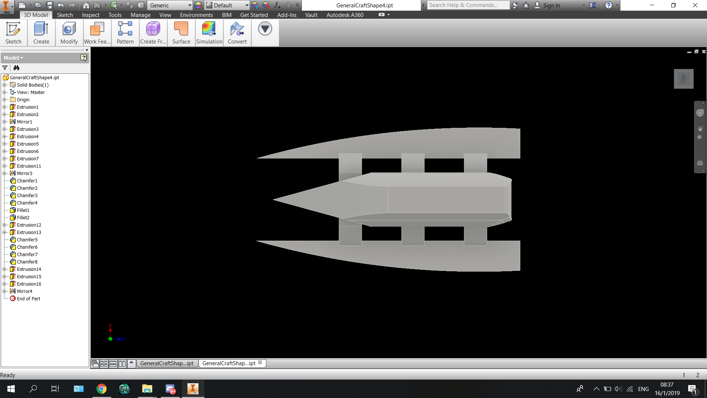Click in Search Help & Commands field
The image size is (707, 398).
point(468,5)
